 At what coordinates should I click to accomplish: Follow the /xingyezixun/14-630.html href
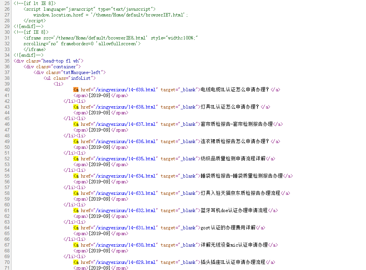[127, 245]
